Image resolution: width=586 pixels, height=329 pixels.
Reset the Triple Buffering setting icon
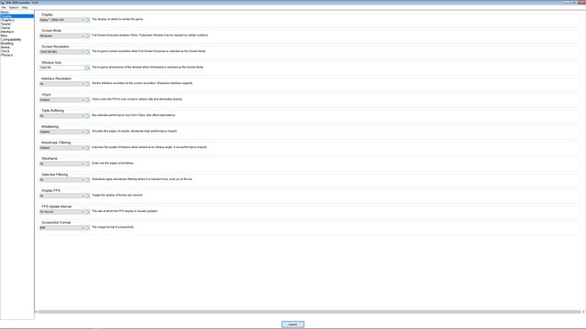pyautogui.click(x=88, y=116)
